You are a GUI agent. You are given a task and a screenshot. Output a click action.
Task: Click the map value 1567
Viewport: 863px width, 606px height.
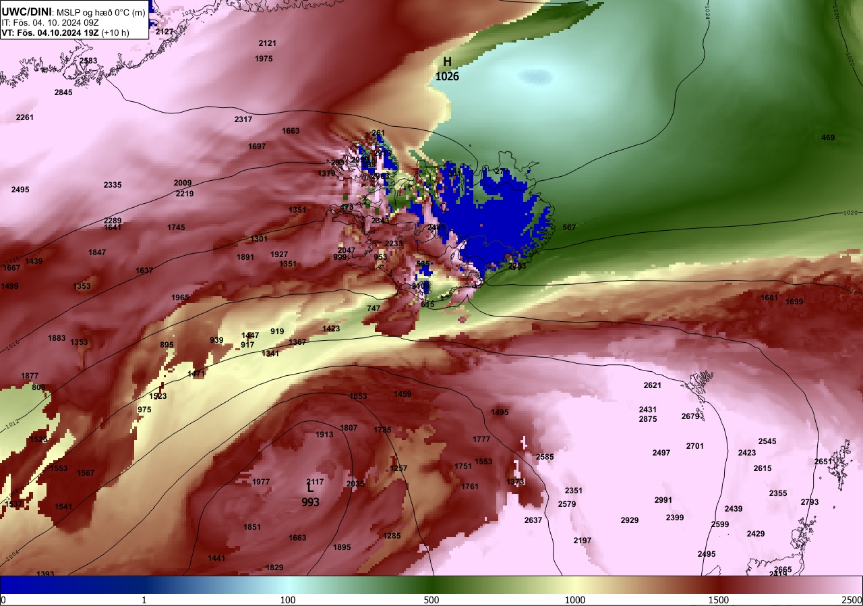[x=86, y=473]
